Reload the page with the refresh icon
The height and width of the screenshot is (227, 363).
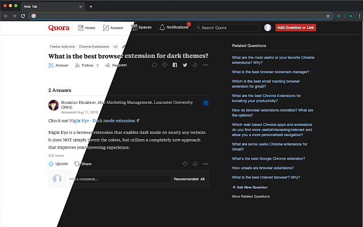[x=23, y=16]
